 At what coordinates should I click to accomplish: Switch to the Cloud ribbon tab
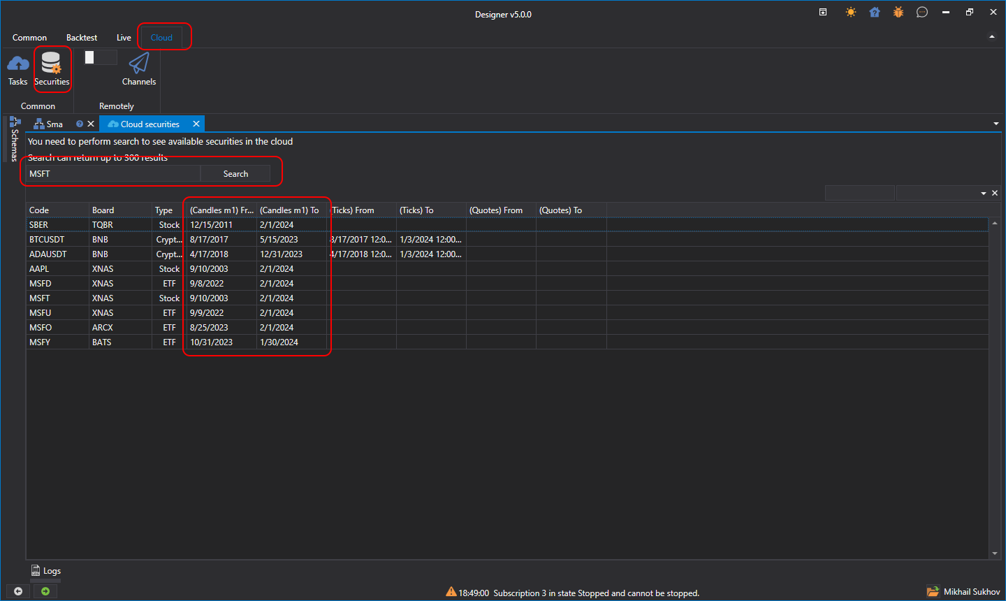[161, 38]
